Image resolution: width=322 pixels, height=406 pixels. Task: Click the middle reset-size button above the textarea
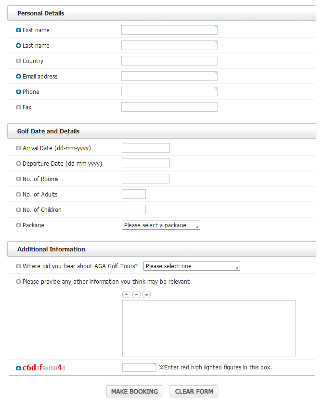[137, 294]
